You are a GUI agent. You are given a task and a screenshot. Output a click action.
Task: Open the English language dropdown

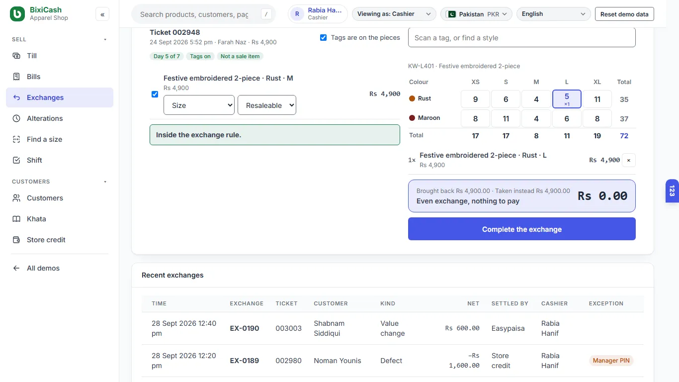(554, 14)
